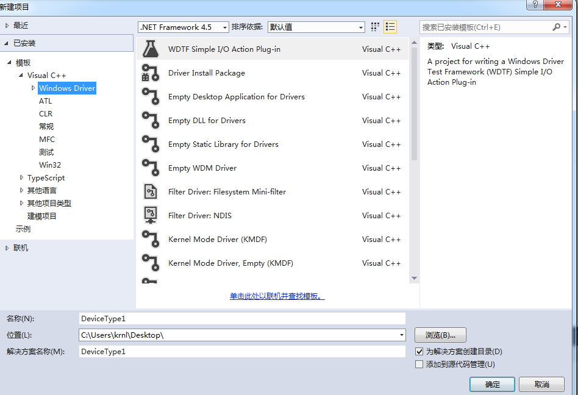Image resolution: width=578 pixels, height=395 pixels.
Task: Enable the add to source control checkbox
Action: pos(419,365)
